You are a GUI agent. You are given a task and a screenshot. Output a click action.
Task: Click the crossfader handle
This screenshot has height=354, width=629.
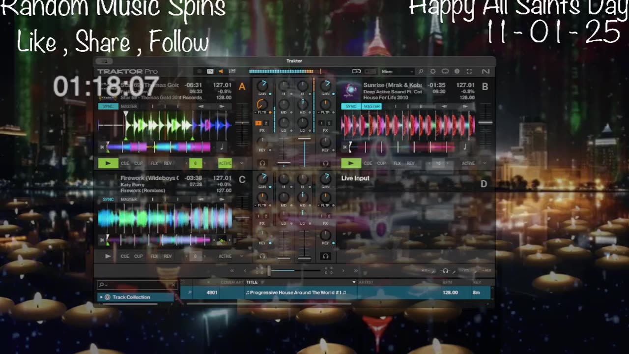click(269, 271)
